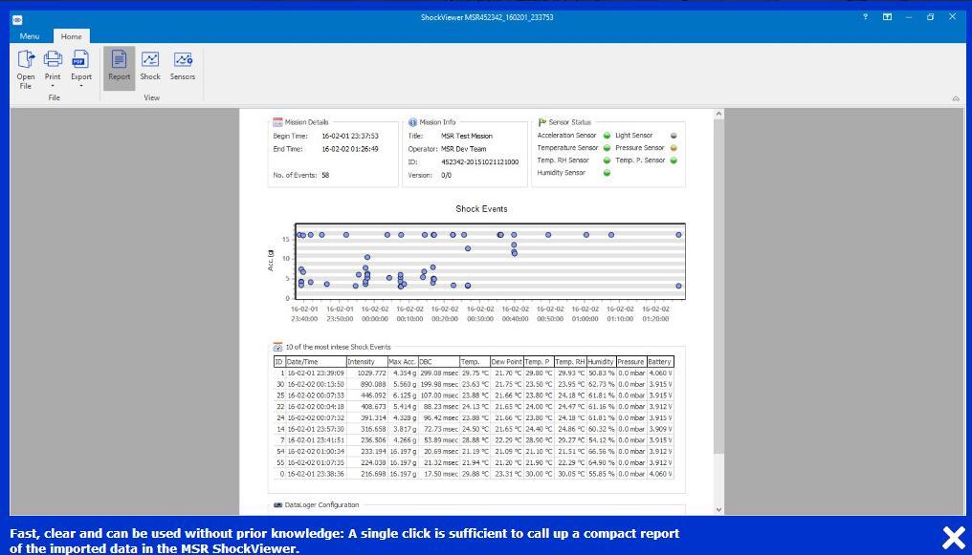
Task: Select the row with intensity 233.194
Action: click(474, 451)
